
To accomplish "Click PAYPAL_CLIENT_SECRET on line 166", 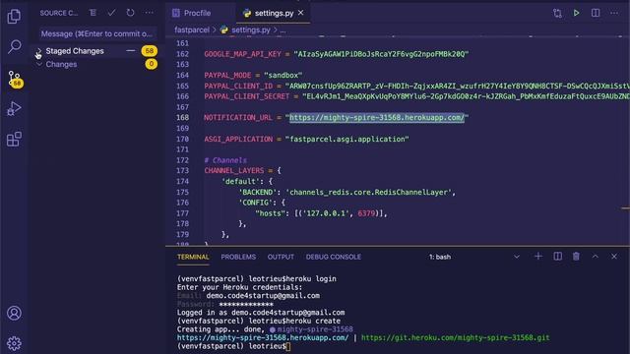I will [x=247, y=96].
